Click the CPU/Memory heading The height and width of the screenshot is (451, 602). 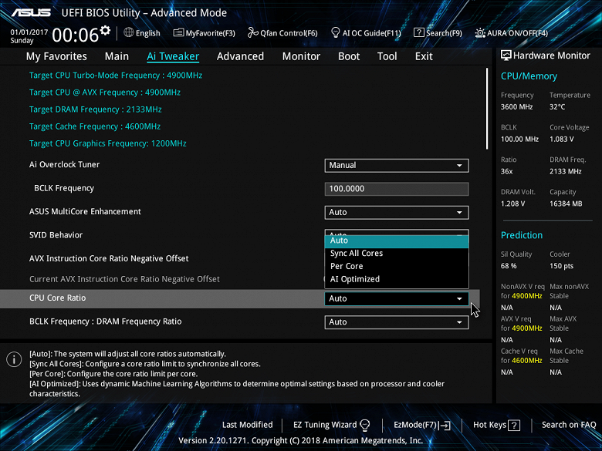[x=529, y=76]
